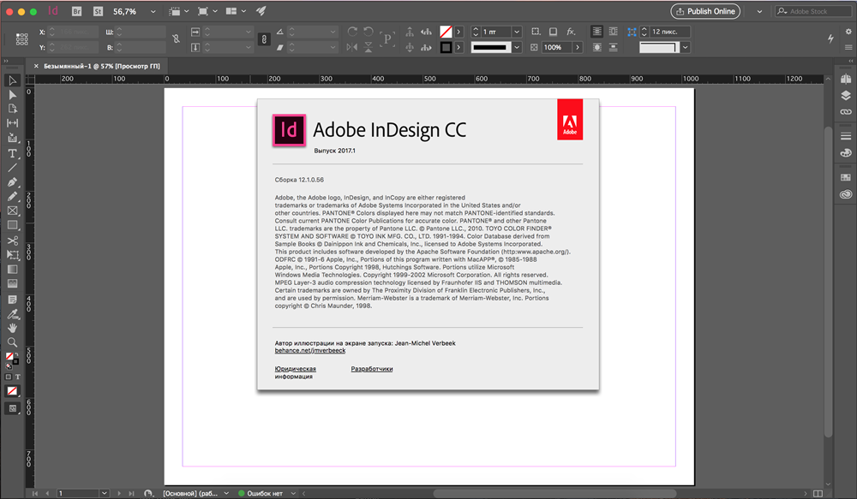The height and width of the screenshot is (499, 857).
Task: Open Links panel in right dock
Action: coord(846,112)
